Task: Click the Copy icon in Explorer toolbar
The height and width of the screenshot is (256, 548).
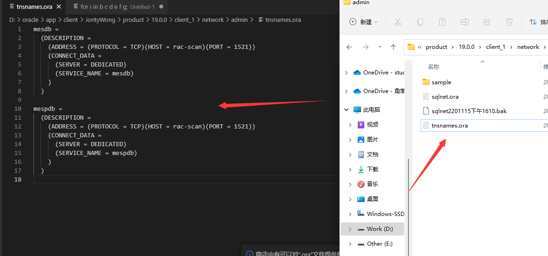Action: pyautogui.click(x=420, y=22)
